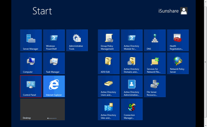Click the vertical scrollbar on the right edge
This screenshot has height=127, width=207.
pos(206,62)
